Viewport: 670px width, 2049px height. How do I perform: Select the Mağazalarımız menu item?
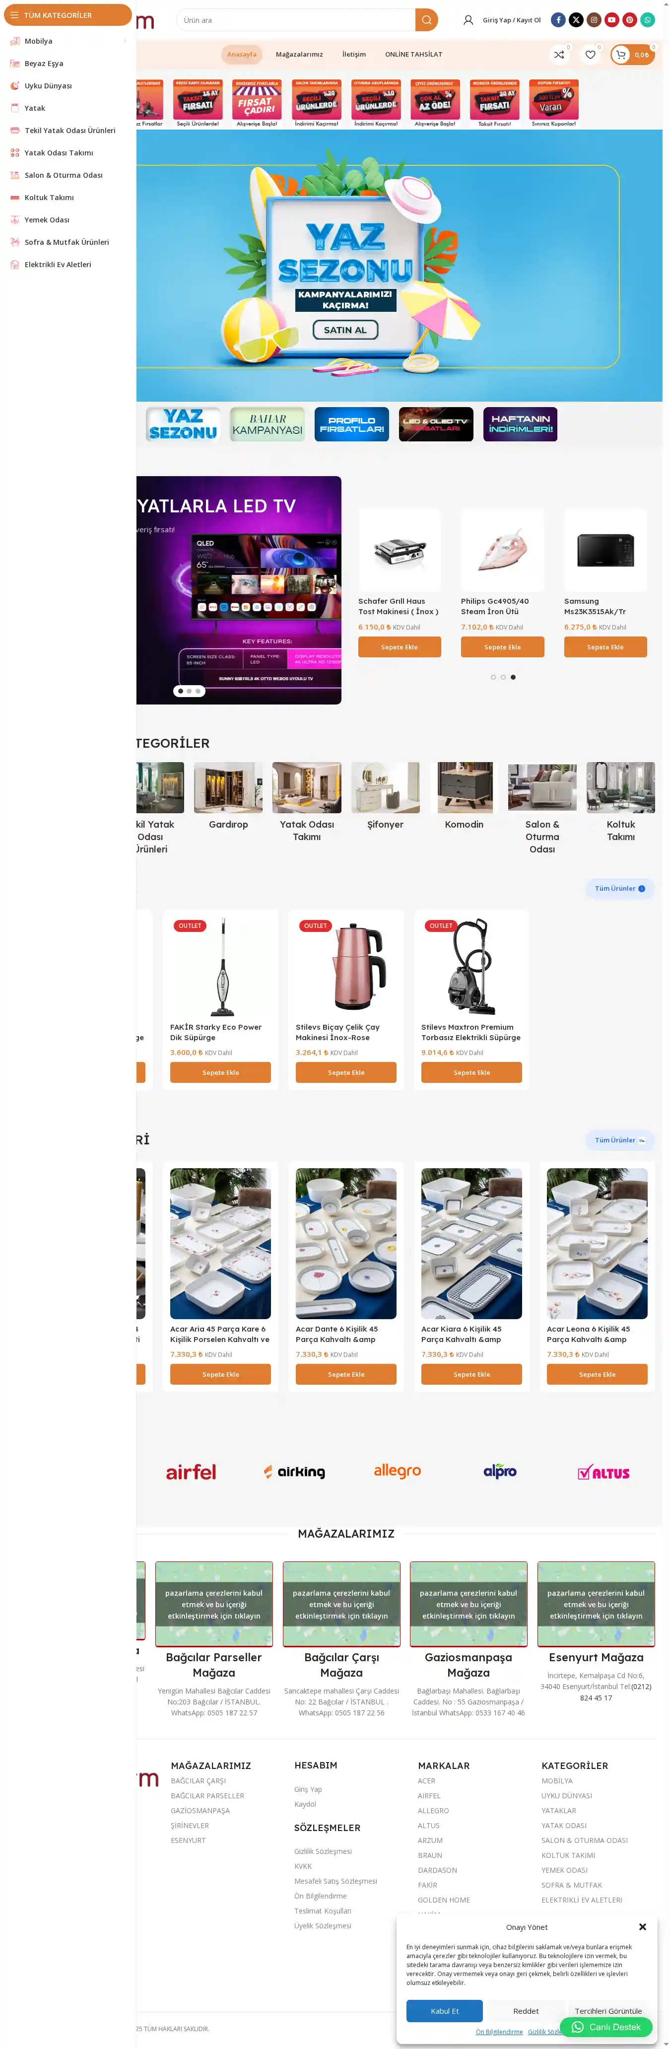point(299,55)
